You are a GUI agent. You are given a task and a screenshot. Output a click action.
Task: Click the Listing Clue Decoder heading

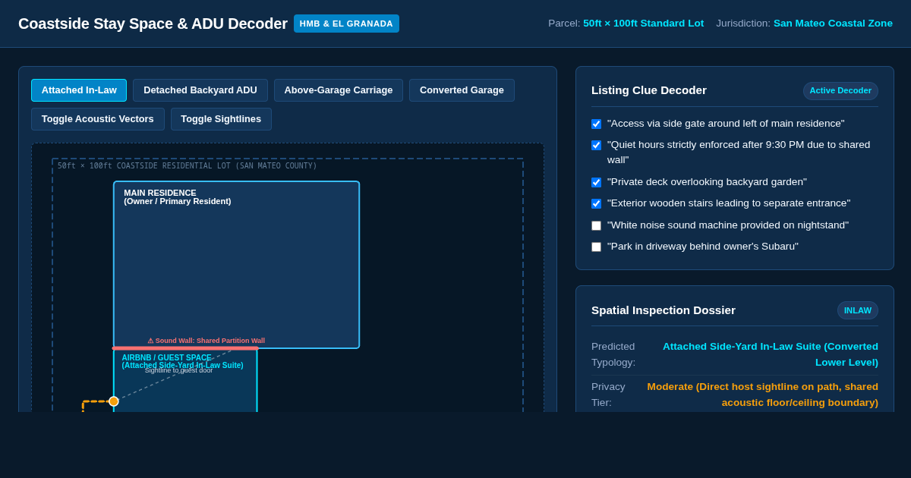[649, 90]
